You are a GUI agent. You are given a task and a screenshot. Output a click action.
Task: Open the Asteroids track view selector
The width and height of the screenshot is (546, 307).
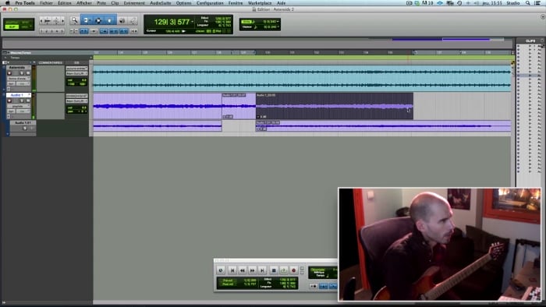tap(19, 79)
